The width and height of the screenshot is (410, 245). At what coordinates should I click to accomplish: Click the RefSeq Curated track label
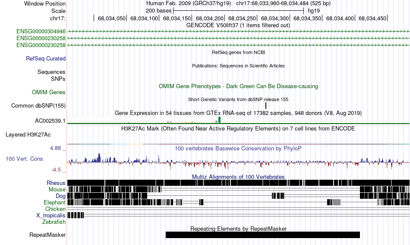point(46,59)
